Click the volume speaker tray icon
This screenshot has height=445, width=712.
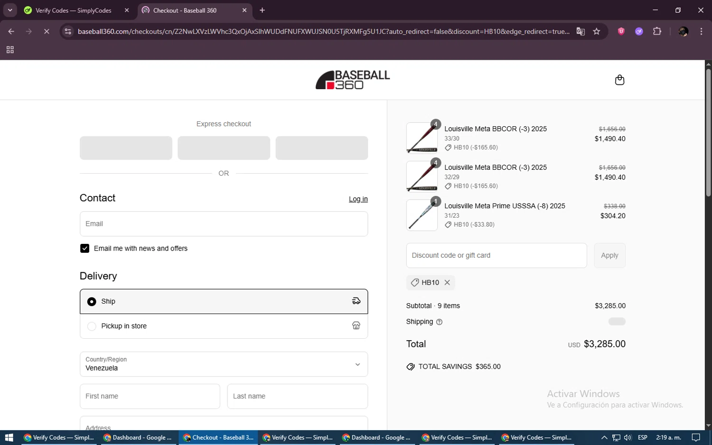[x=628, y=437]
